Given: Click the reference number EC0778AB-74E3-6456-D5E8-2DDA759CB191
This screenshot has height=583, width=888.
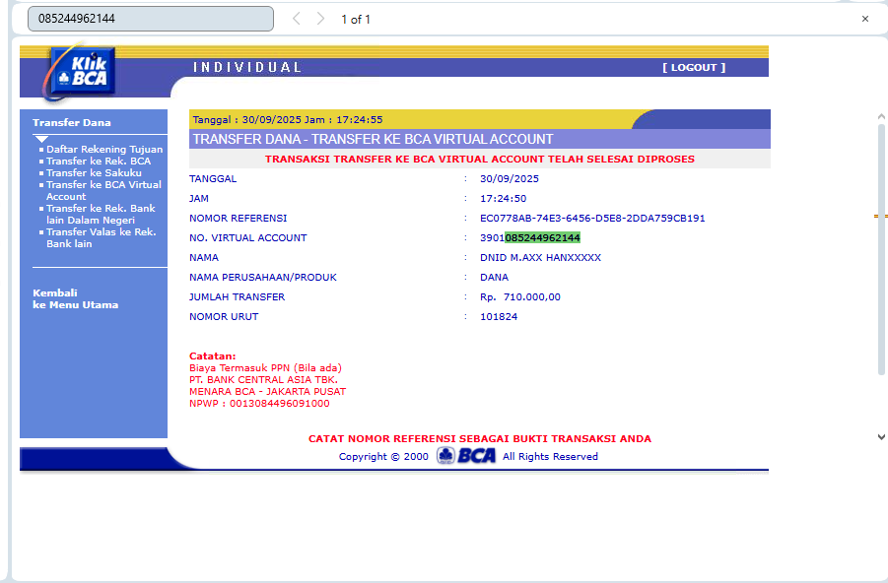Looking at the screenshot, I should [592, 219].
